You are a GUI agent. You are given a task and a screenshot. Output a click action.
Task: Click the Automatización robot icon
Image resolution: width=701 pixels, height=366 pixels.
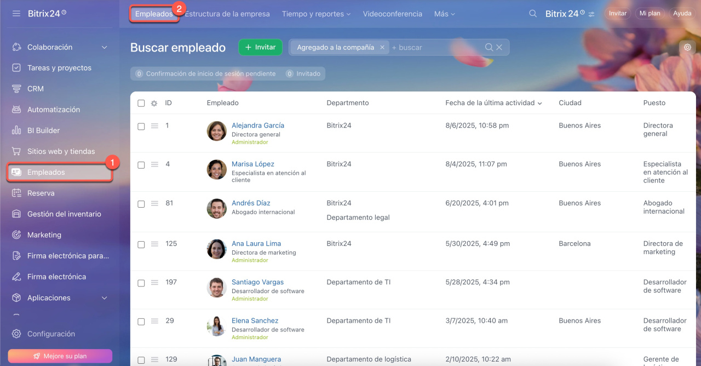click(16, 110)
